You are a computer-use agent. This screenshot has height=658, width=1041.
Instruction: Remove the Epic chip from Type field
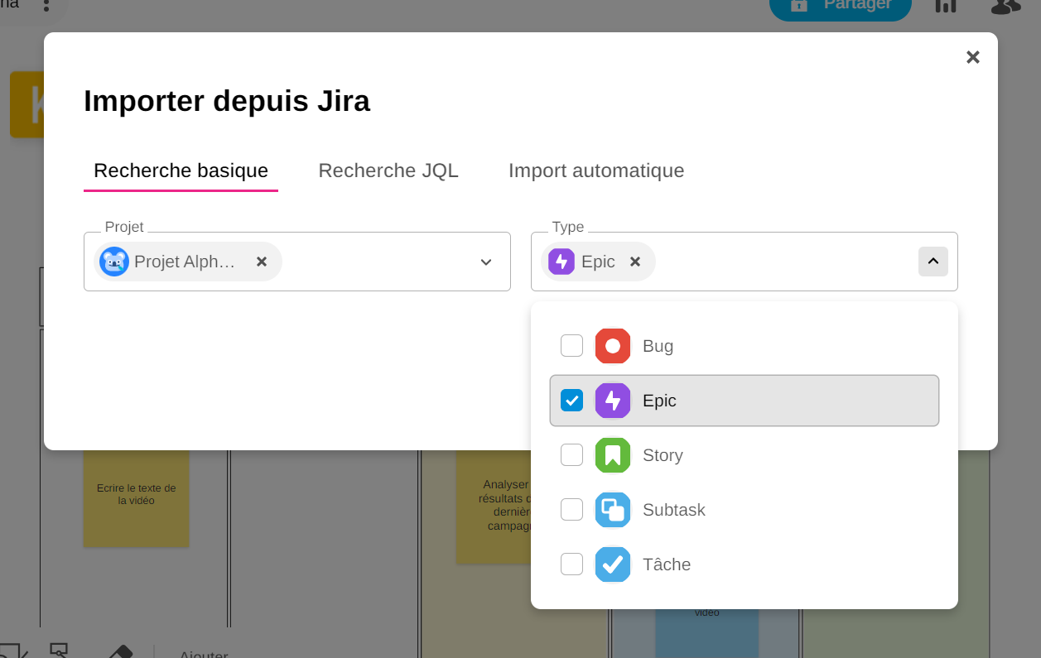point(635,262)
